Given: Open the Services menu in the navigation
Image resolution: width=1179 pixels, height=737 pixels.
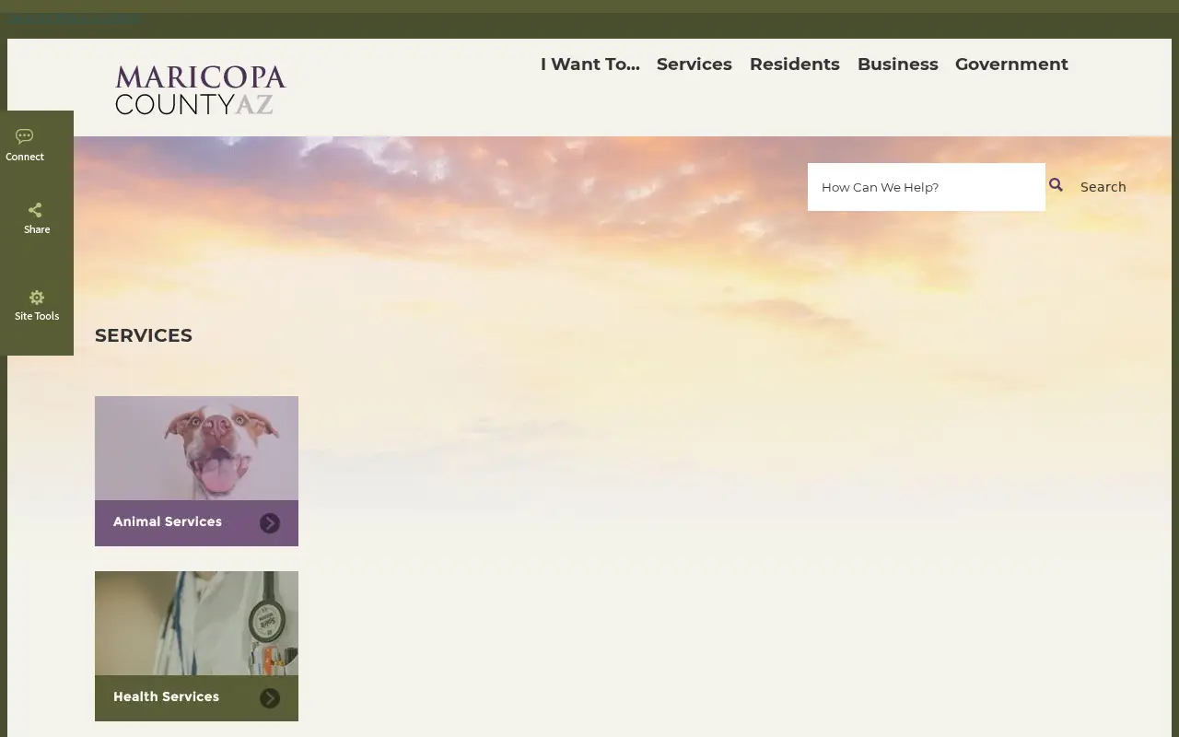Looking at the screenshot, I should pyautogui.click(x=695, y=64).
